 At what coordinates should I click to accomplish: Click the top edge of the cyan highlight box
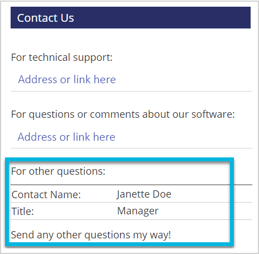[x=119, y=160]
